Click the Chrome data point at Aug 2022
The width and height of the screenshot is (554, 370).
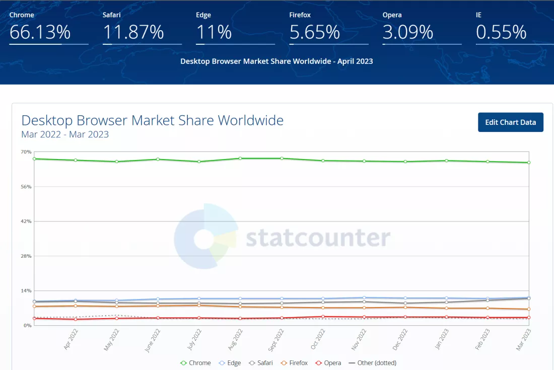240,159
